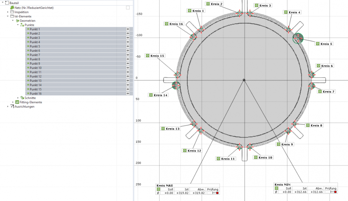
Task: Click the Kreis 2 annotation label
Action: pos(217,4)
